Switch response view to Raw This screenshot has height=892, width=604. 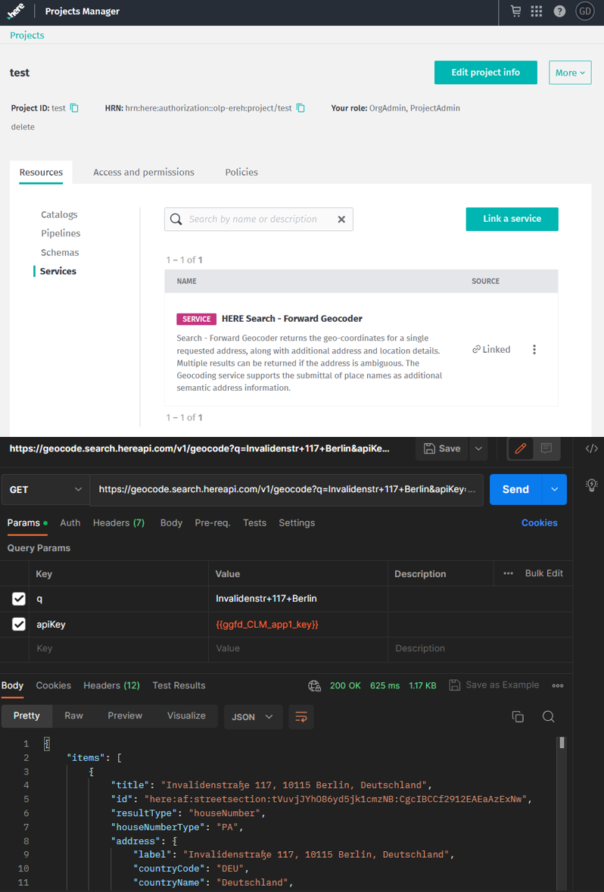tap(73, 716)
